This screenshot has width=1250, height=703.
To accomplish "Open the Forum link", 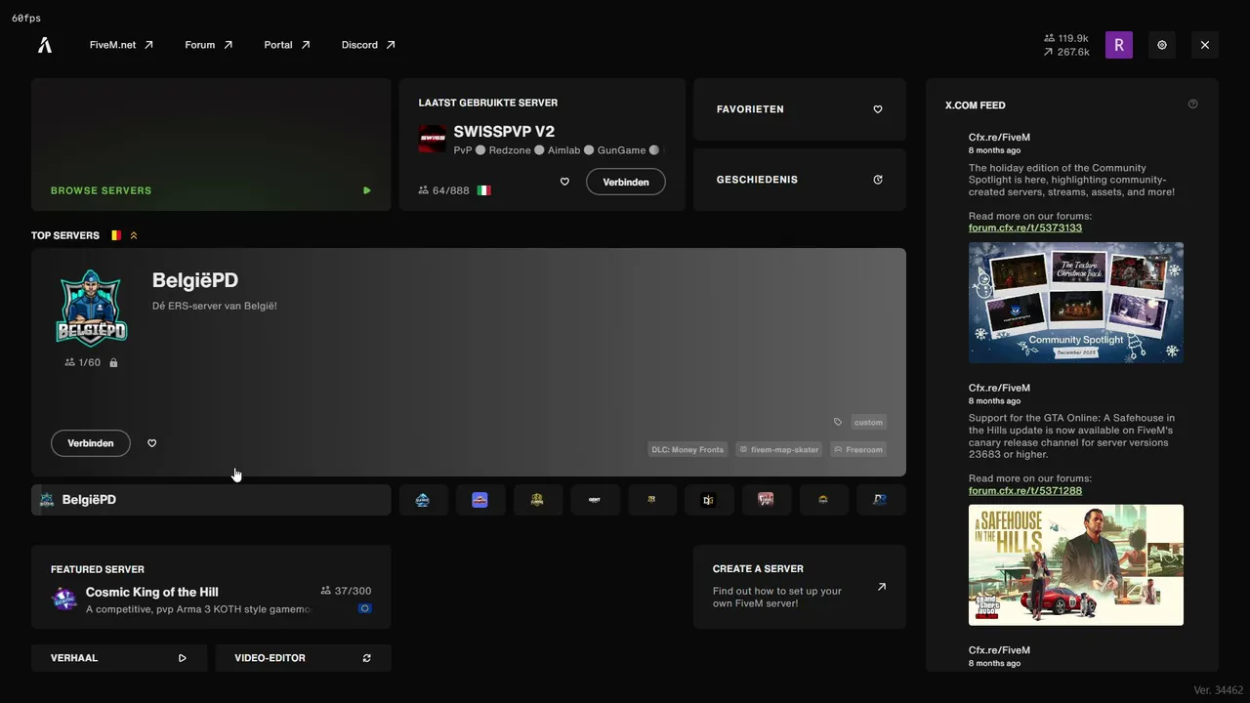I will coord(208,45).
